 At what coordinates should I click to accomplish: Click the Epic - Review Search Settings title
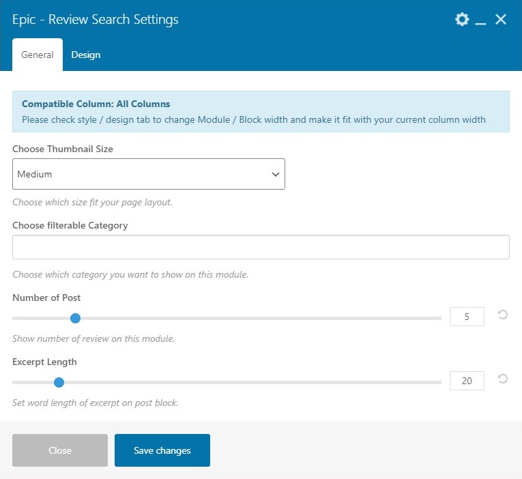[x=96, y=19]
